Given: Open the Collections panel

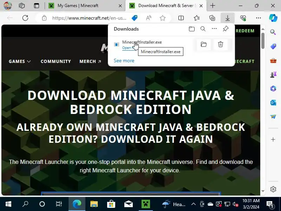Looking at the screenshot, I should pos(212,18).
